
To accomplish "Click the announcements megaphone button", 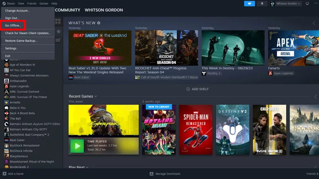I will (x=250, y=4).
